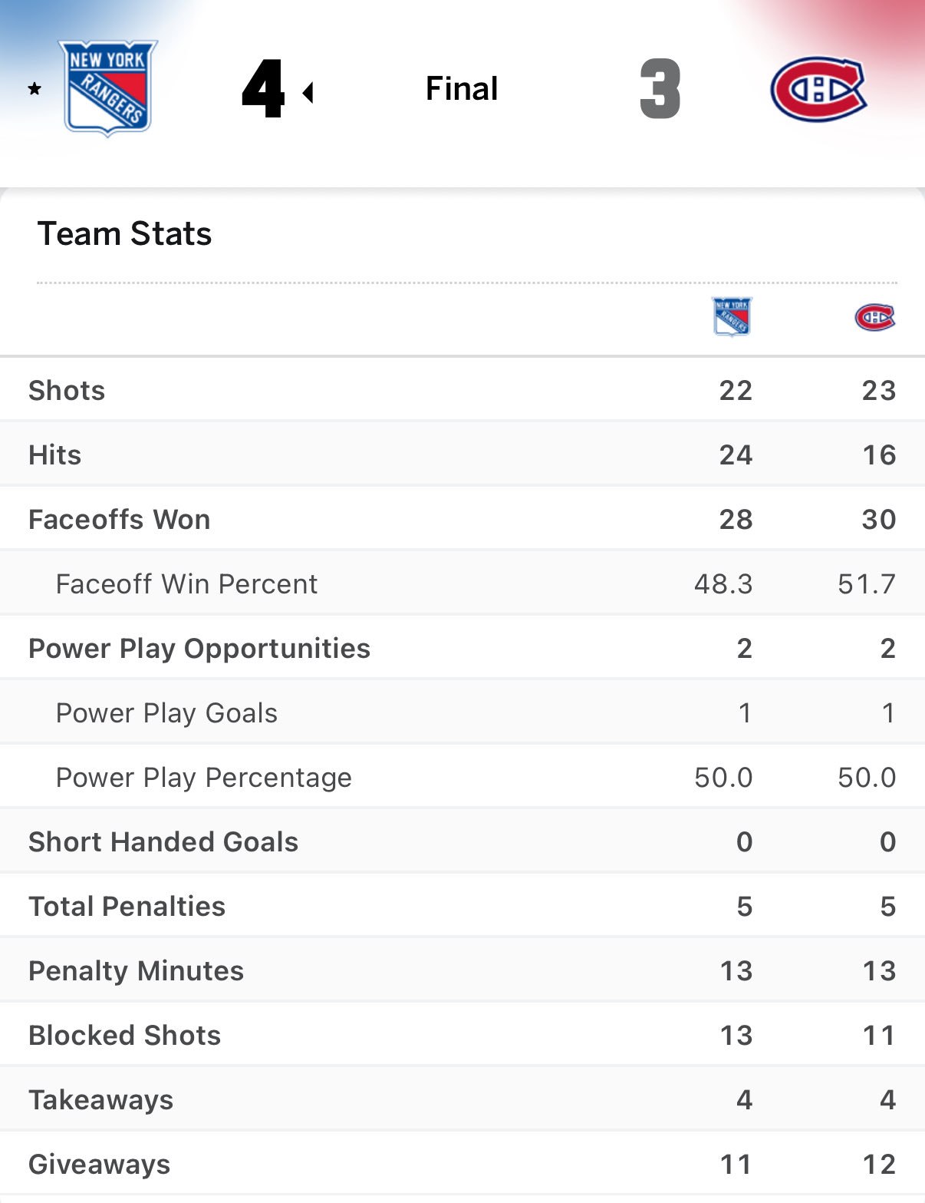The width and height of the screenshot is (925, 1203).
Task: Select the Short Handed Goals row
Action: (163, 842)
